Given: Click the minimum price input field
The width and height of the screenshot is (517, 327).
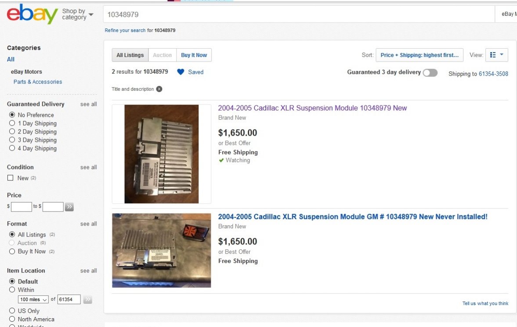Looking at the screenshot, I should pyautogui.click(x=22, y=207).
